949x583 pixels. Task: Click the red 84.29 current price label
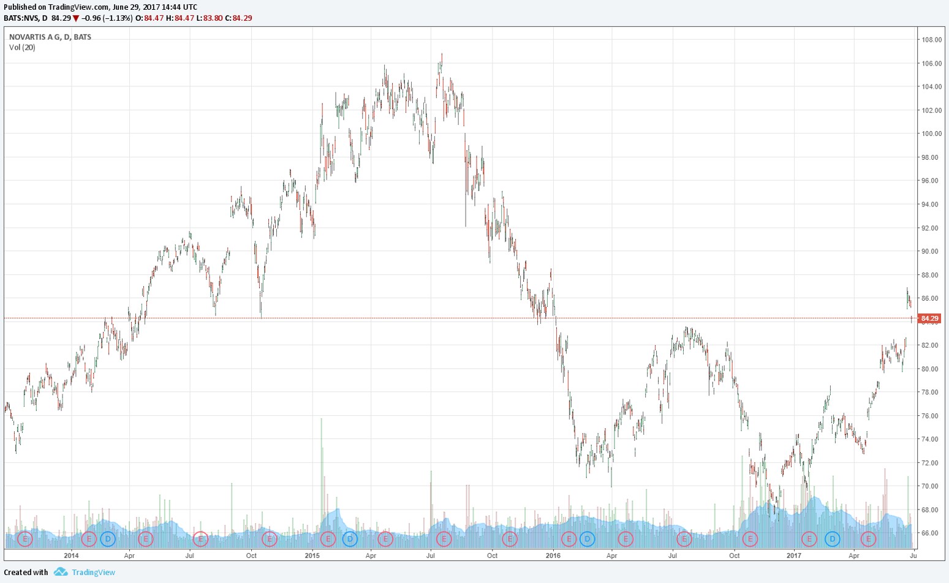(929, 318)
